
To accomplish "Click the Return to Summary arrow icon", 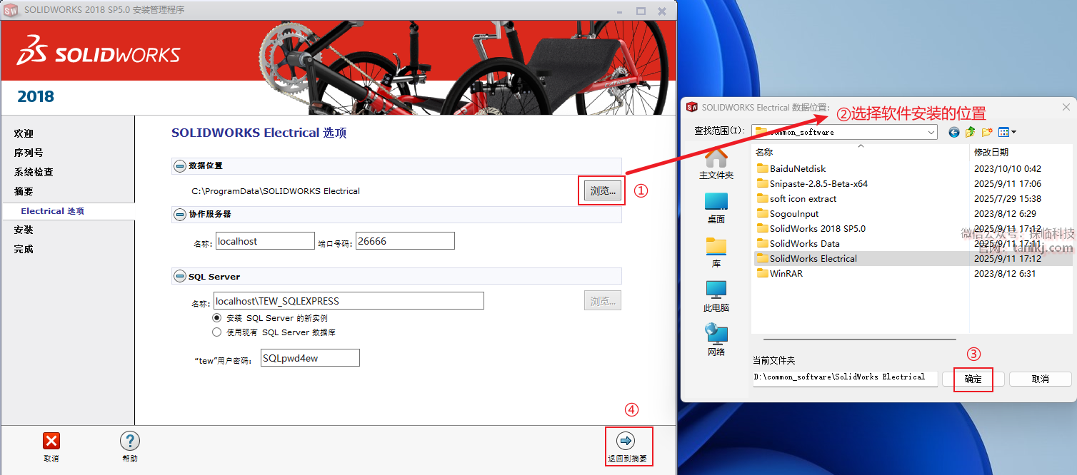I will point(625,441).
